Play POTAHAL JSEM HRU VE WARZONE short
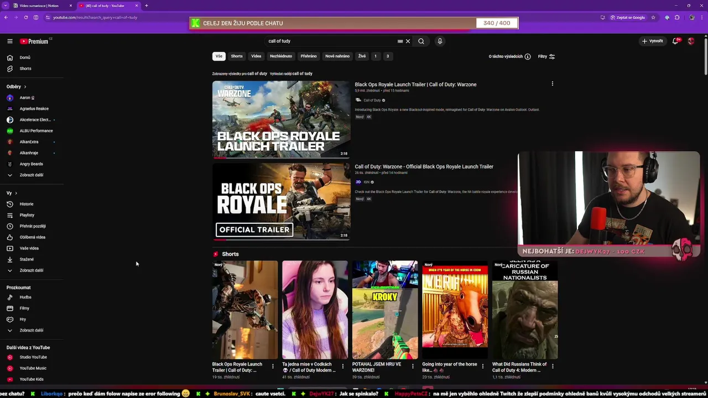Image resolution: width=708 pixels, height=398 pixels. coord(385,310)
